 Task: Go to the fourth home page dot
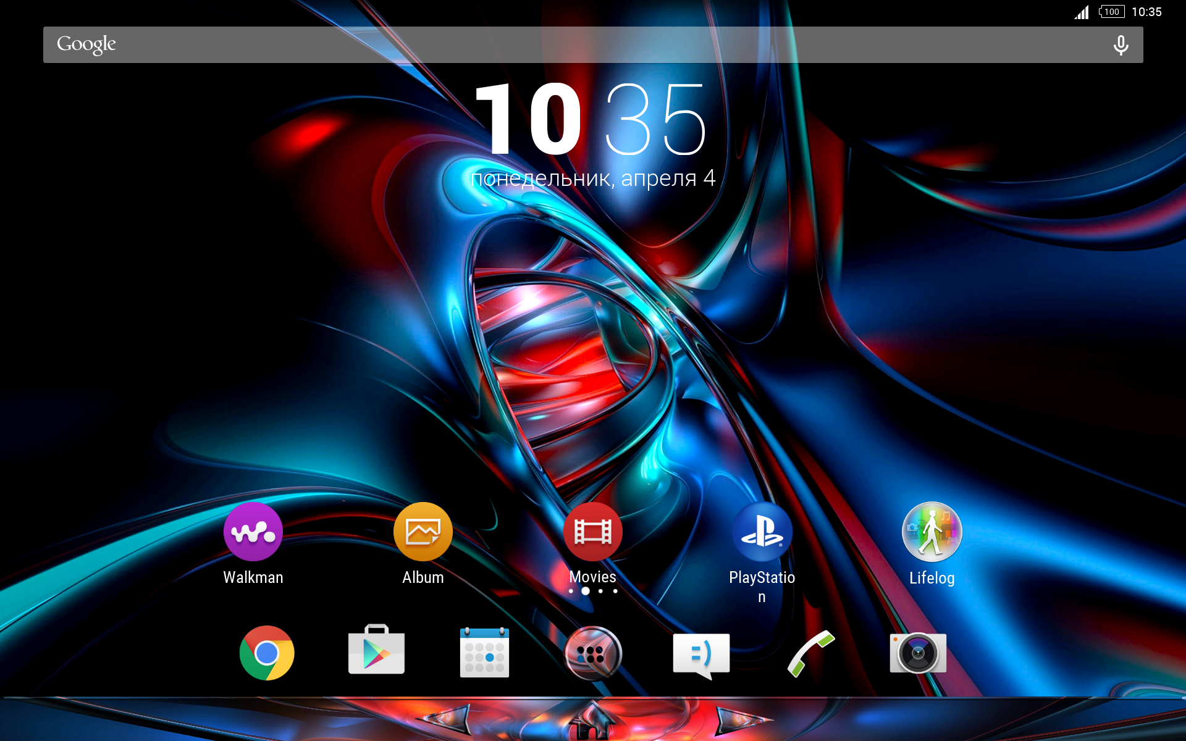coord(615,591)
